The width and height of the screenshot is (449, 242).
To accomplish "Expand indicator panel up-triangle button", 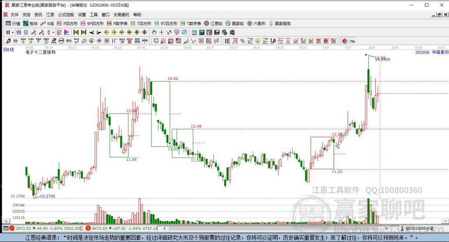I will pos(6,221).
